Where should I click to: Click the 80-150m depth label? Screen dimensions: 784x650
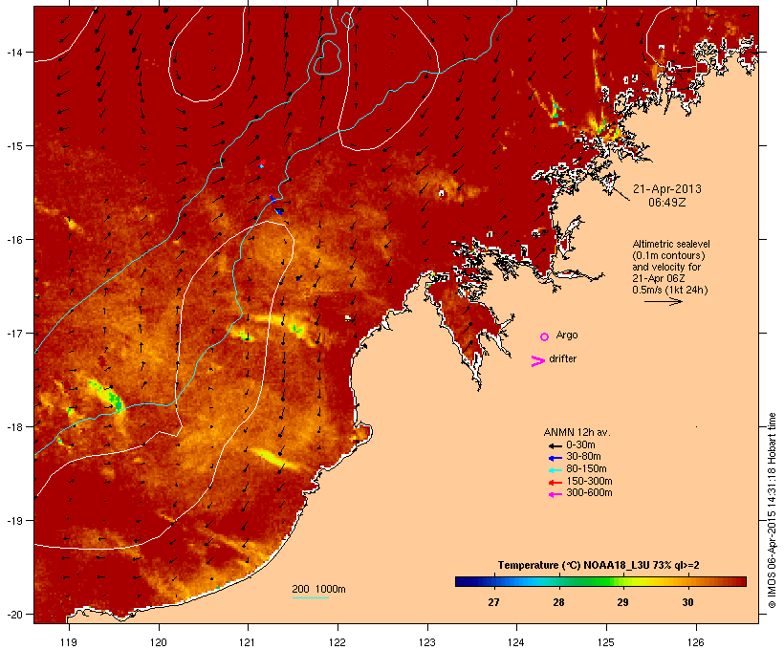coord(586,469)
